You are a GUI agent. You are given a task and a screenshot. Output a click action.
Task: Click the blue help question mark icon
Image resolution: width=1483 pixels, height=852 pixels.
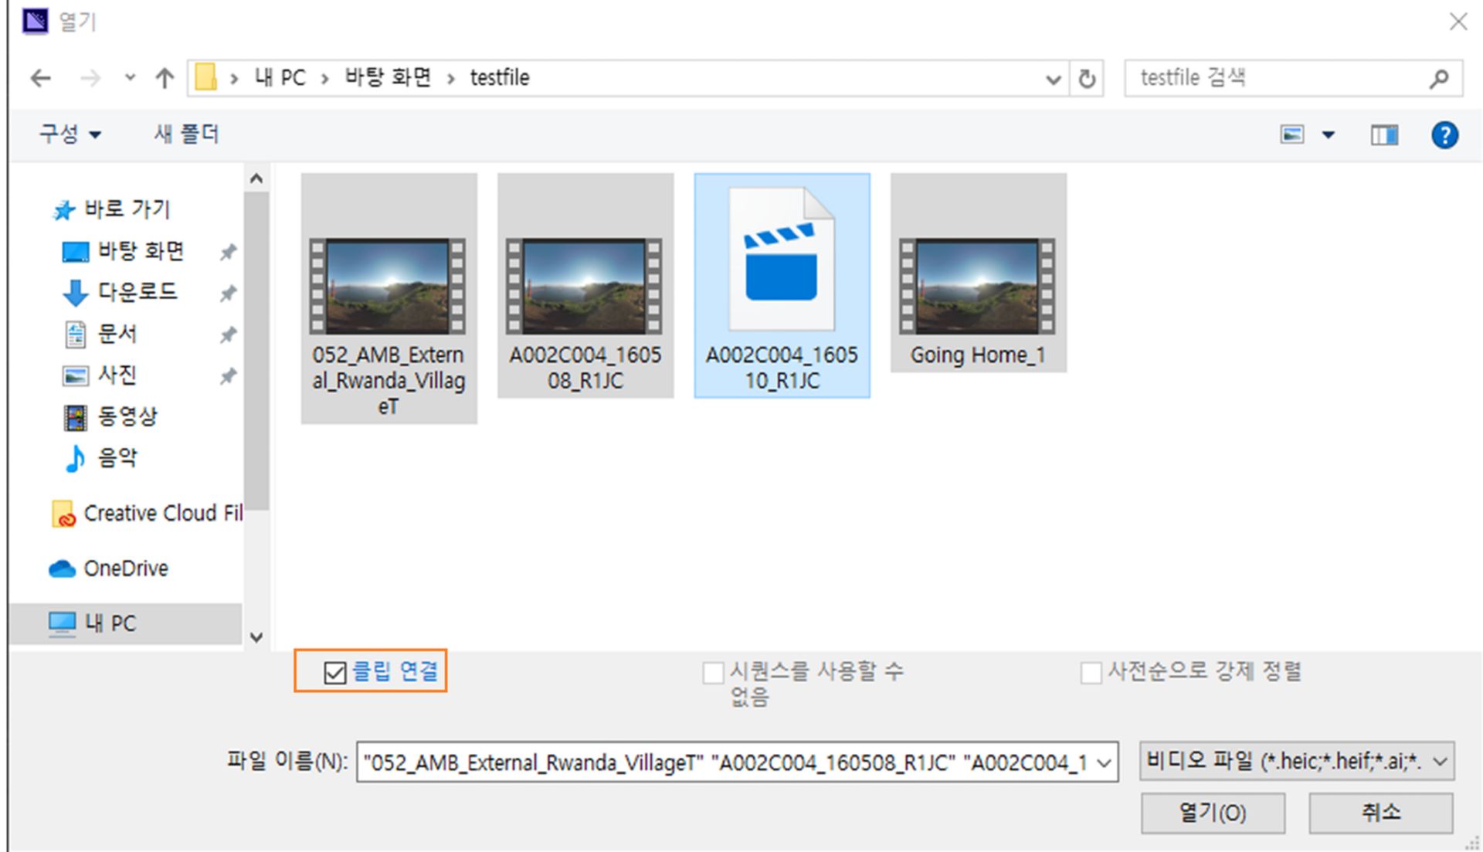pos(1444,135)
